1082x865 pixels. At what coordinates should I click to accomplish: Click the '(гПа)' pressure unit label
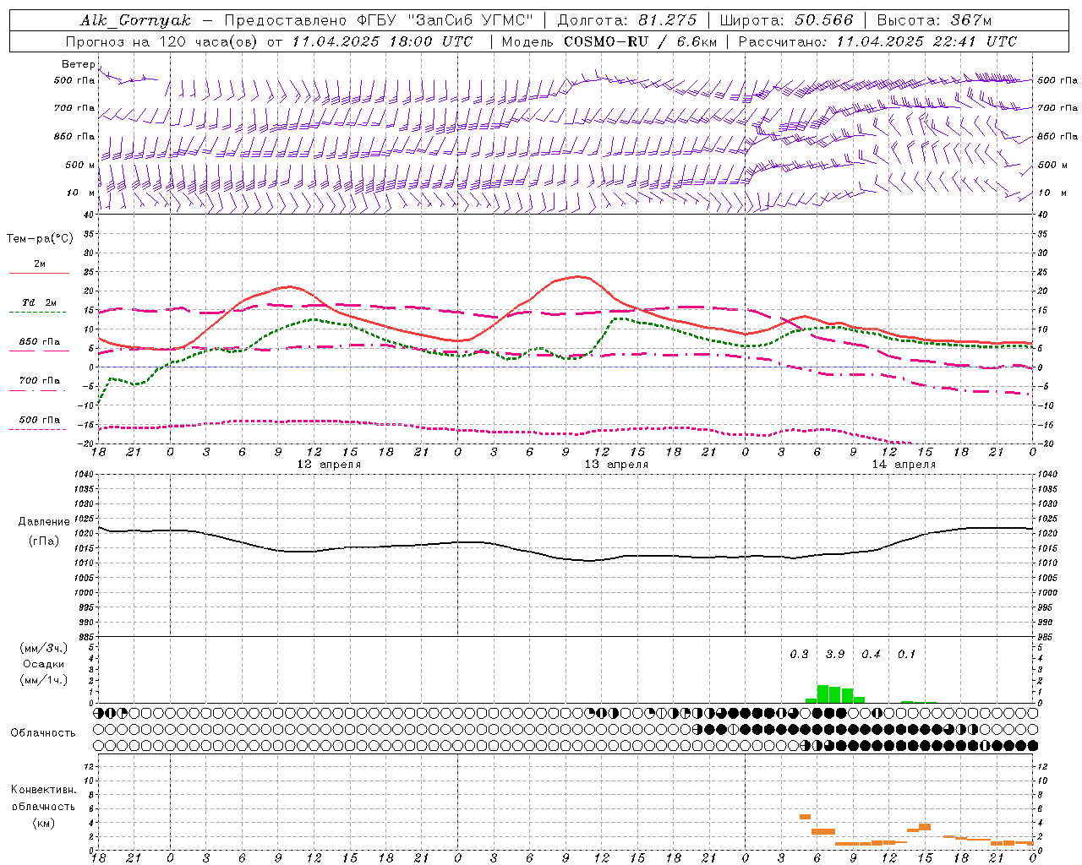point(44,541)
